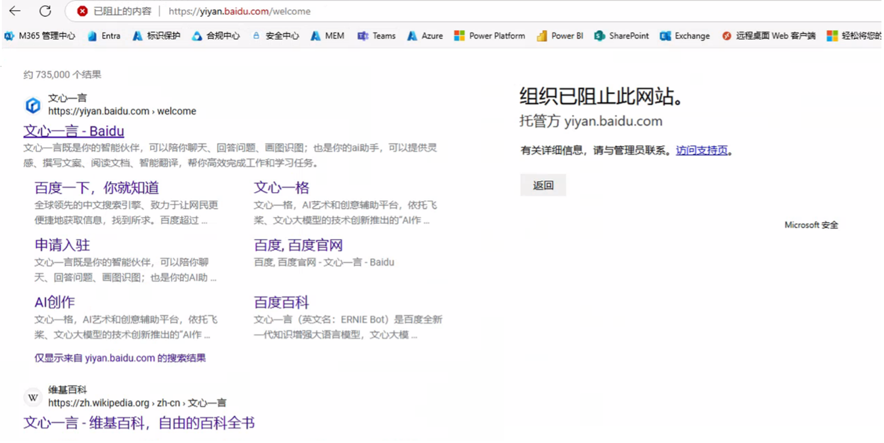Click the 组织已阻止此网站 heading
Screen dimensions: 884x443
(x=602, y=96)
